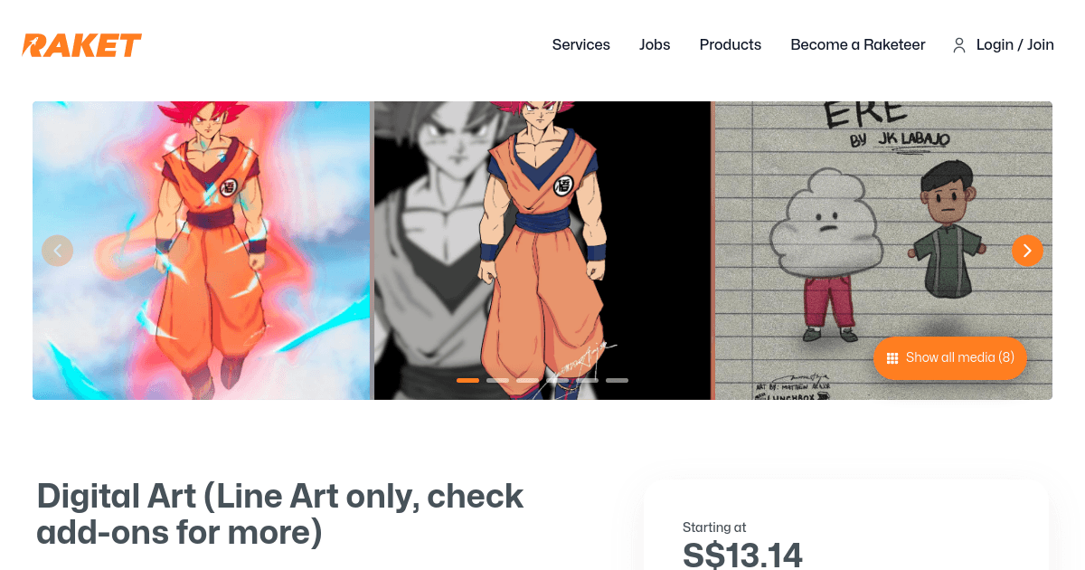
Task: Select the fourth carousel indicator dash
Action: [557, 380]
